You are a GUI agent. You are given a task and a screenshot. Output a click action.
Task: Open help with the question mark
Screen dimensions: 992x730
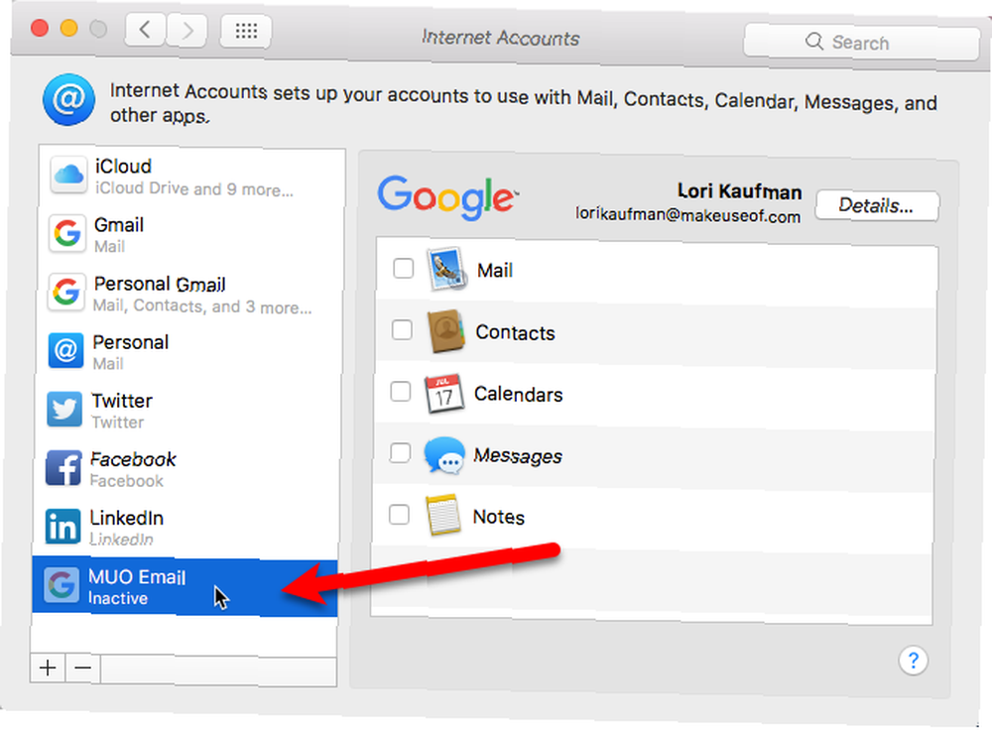coord(913,661)
